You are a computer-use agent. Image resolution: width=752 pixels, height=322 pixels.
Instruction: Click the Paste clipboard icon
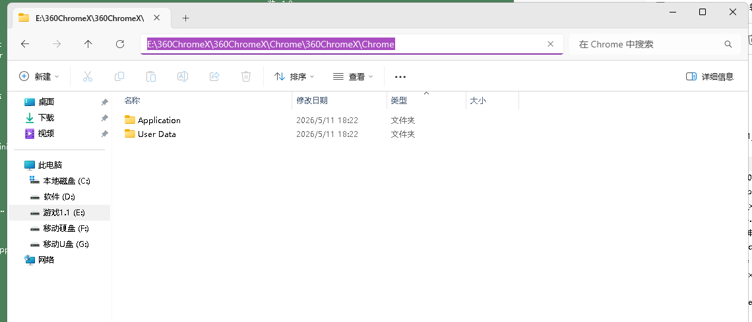point(151,76)
